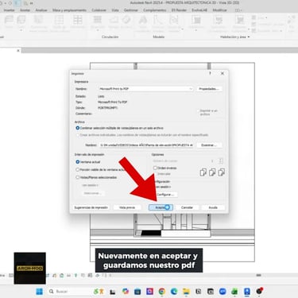Image resolution: width=298 pixels, height=298 pixels.
Task: Select Vistas/Planos seleccionados radio option
Action: pyautogui.click(x=78, y=177)
